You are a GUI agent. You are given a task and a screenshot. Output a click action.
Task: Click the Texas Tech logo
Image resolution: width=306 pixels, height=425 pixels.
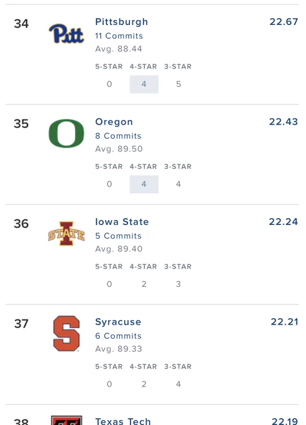pos(66,420)
